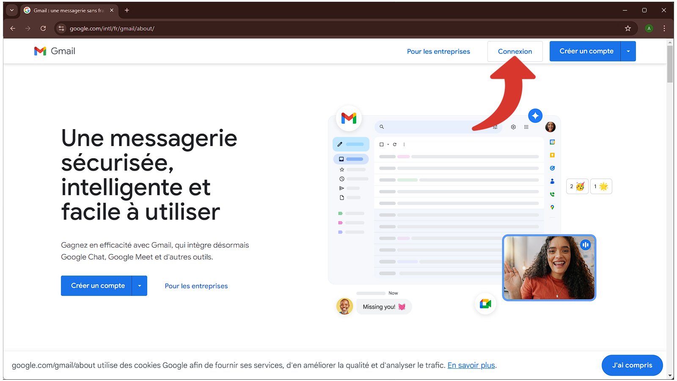677x381 pixels.
Task: Open Google Calendar from the side panel
Action: 552,142
